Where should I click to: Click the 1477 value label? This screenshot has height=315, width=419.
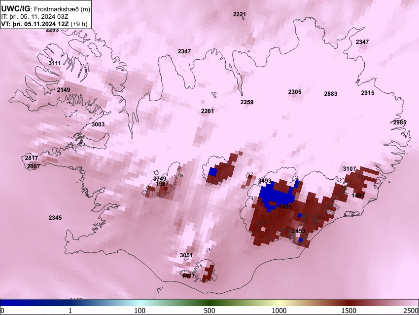(x=189, y=276)
